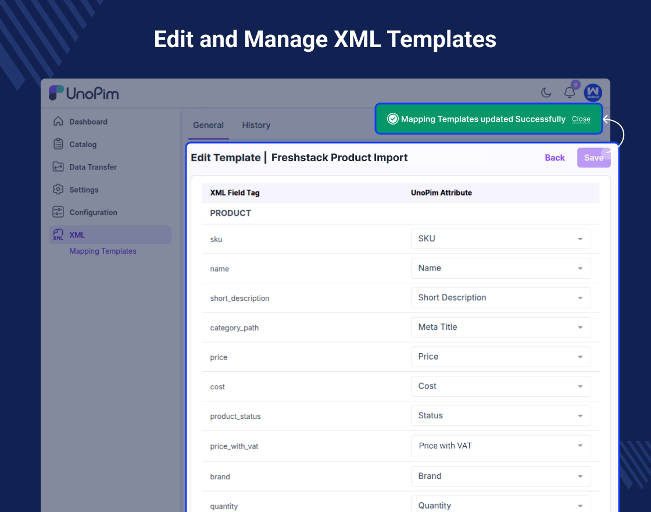The width and height of the screenshot is (651, 512).
Task: Click the notification count badge
Action: [575, 85]
